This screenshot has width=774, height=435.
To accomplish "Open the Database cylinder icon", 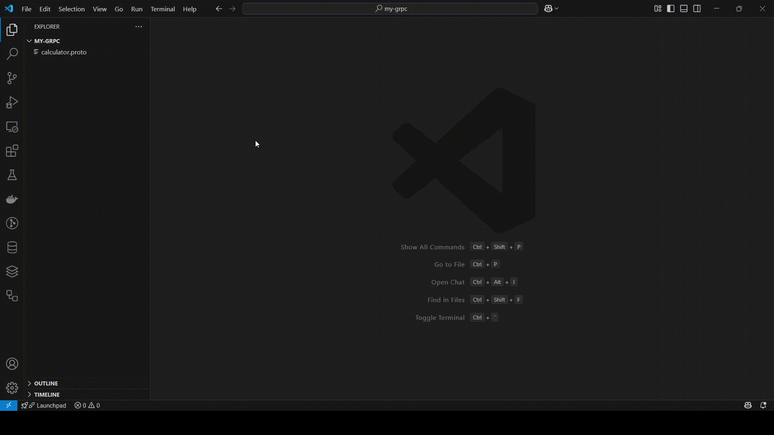I will tap(12, 247).
